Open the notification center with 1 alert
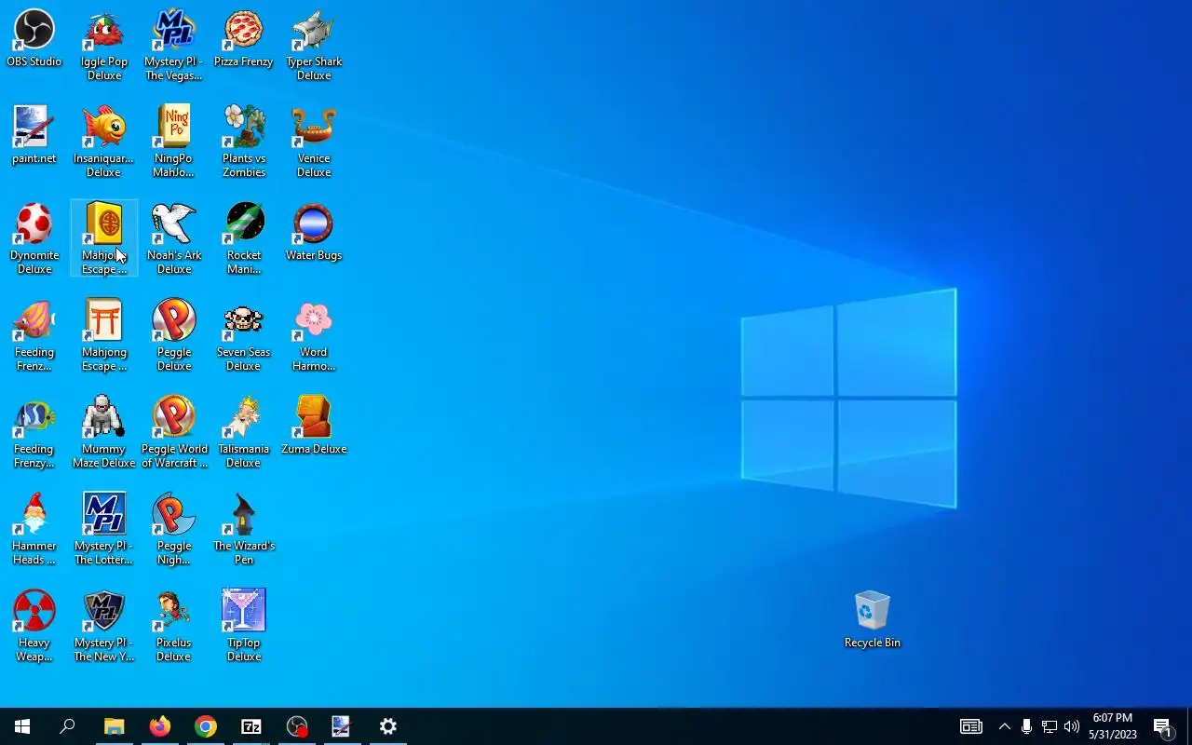This screenshot has height=745, width=1192. coord(1162,726)
